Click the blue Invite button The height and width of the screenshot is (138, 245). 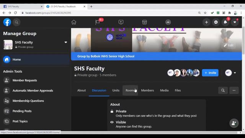pos(210,73)
